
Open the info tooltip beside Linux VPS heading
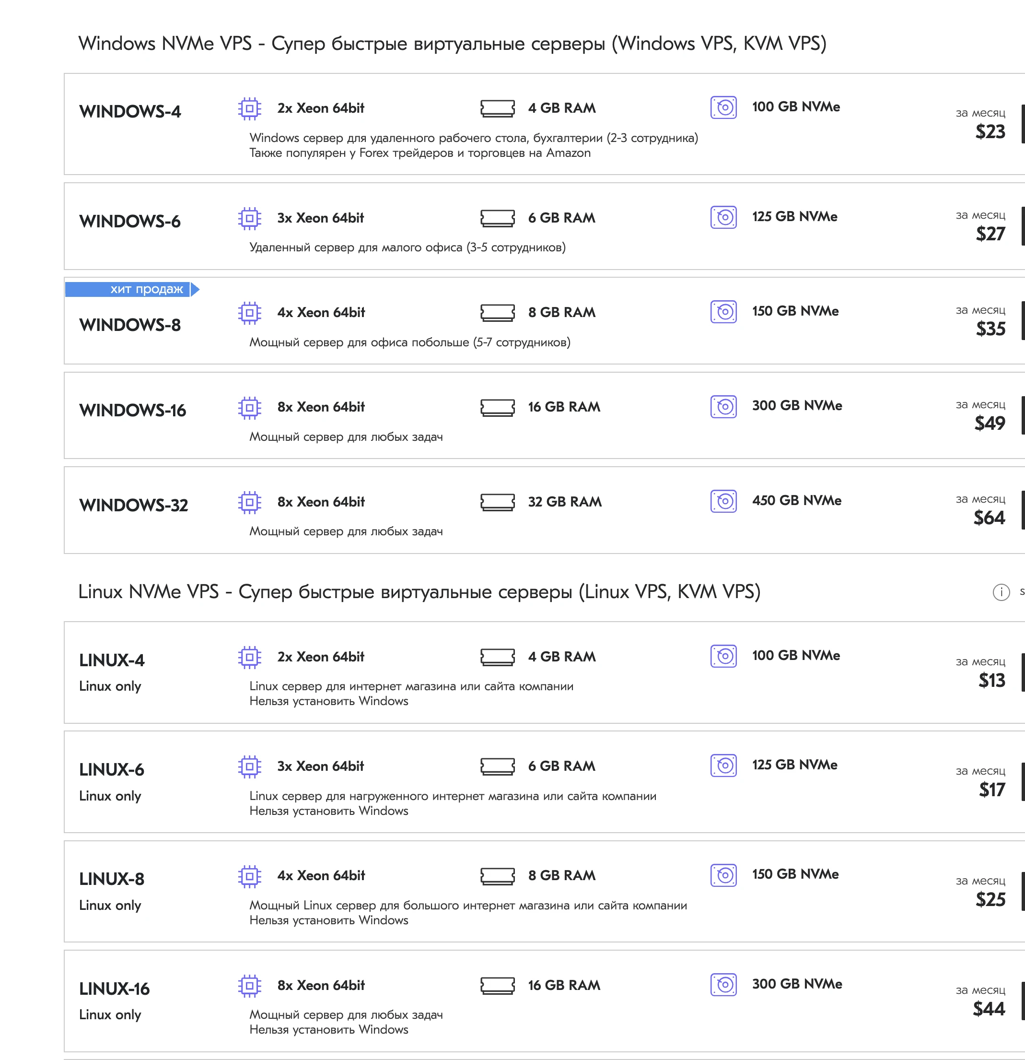pos(1002,593)
